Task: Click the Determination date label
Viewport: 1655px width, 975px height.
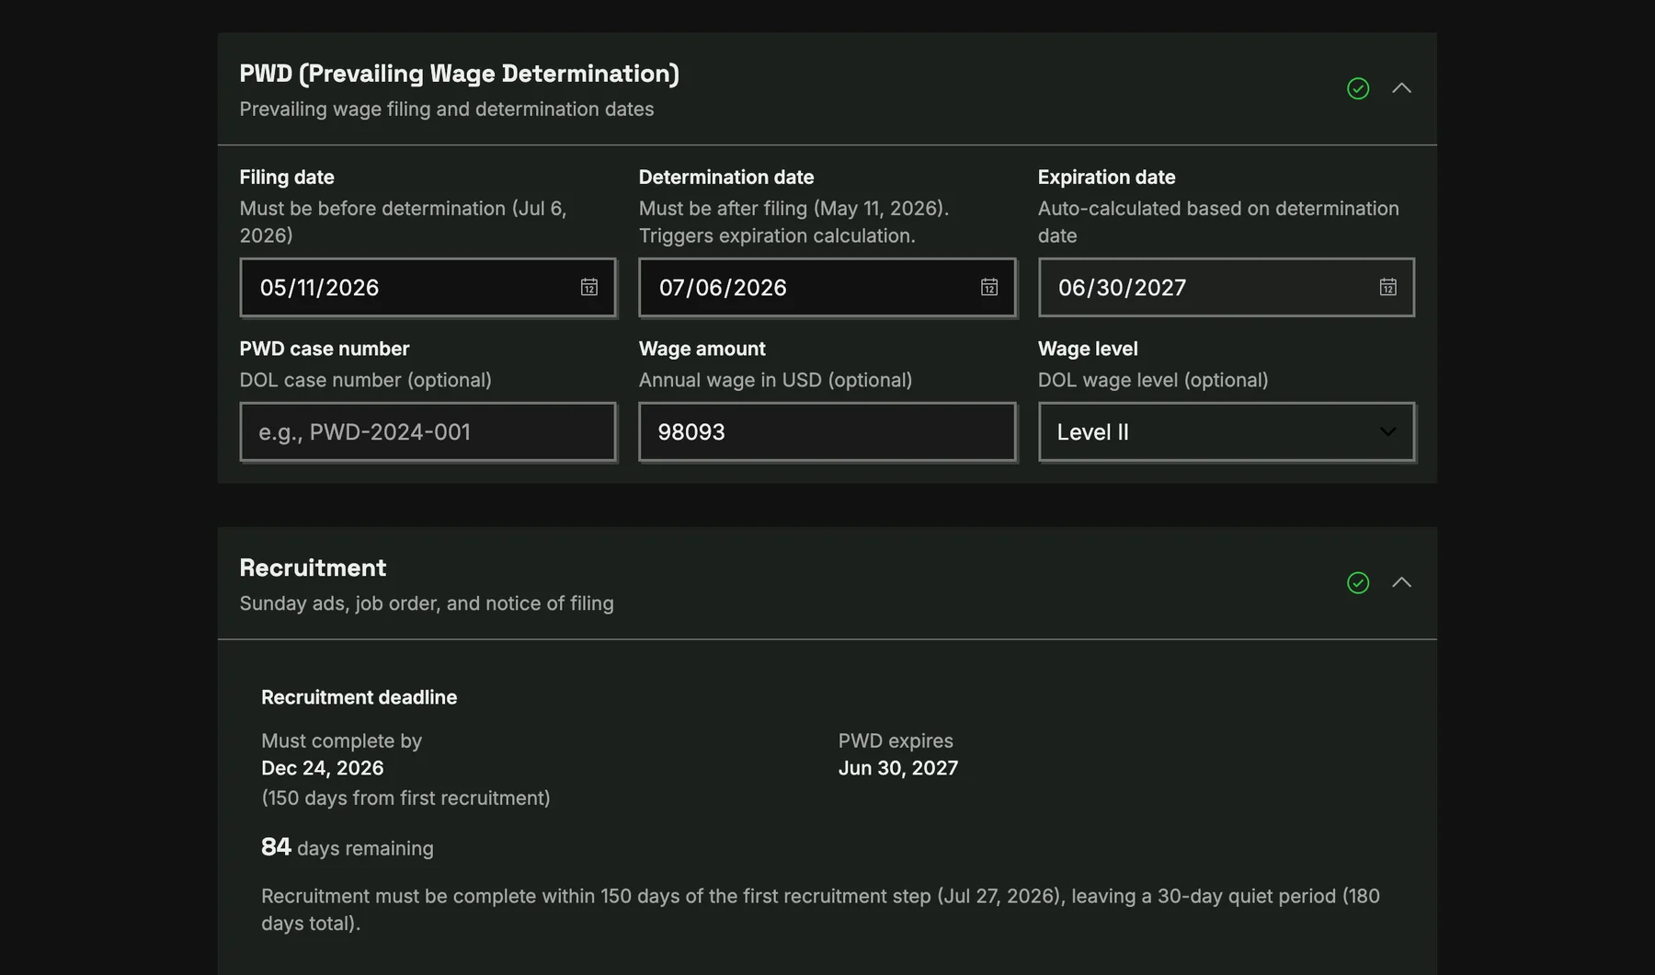Action: pos(726,177)
